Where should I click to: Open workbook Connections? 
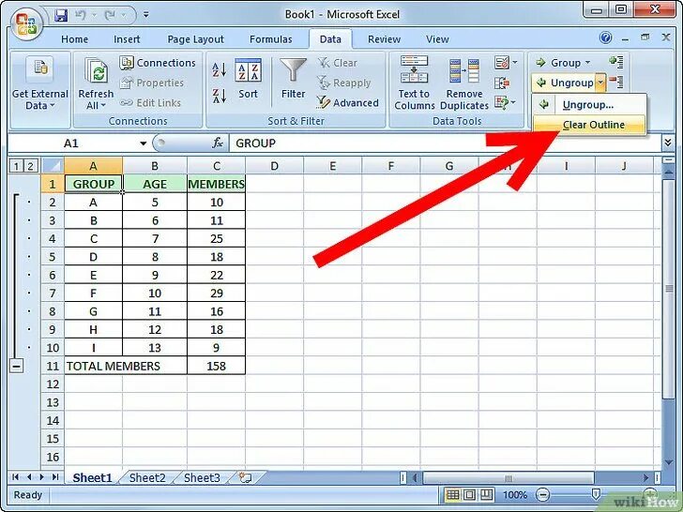tap(158, 63)
